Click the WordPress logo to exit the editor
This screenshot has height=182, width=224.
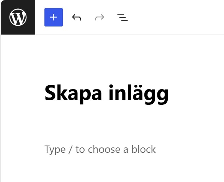[18, 17]
